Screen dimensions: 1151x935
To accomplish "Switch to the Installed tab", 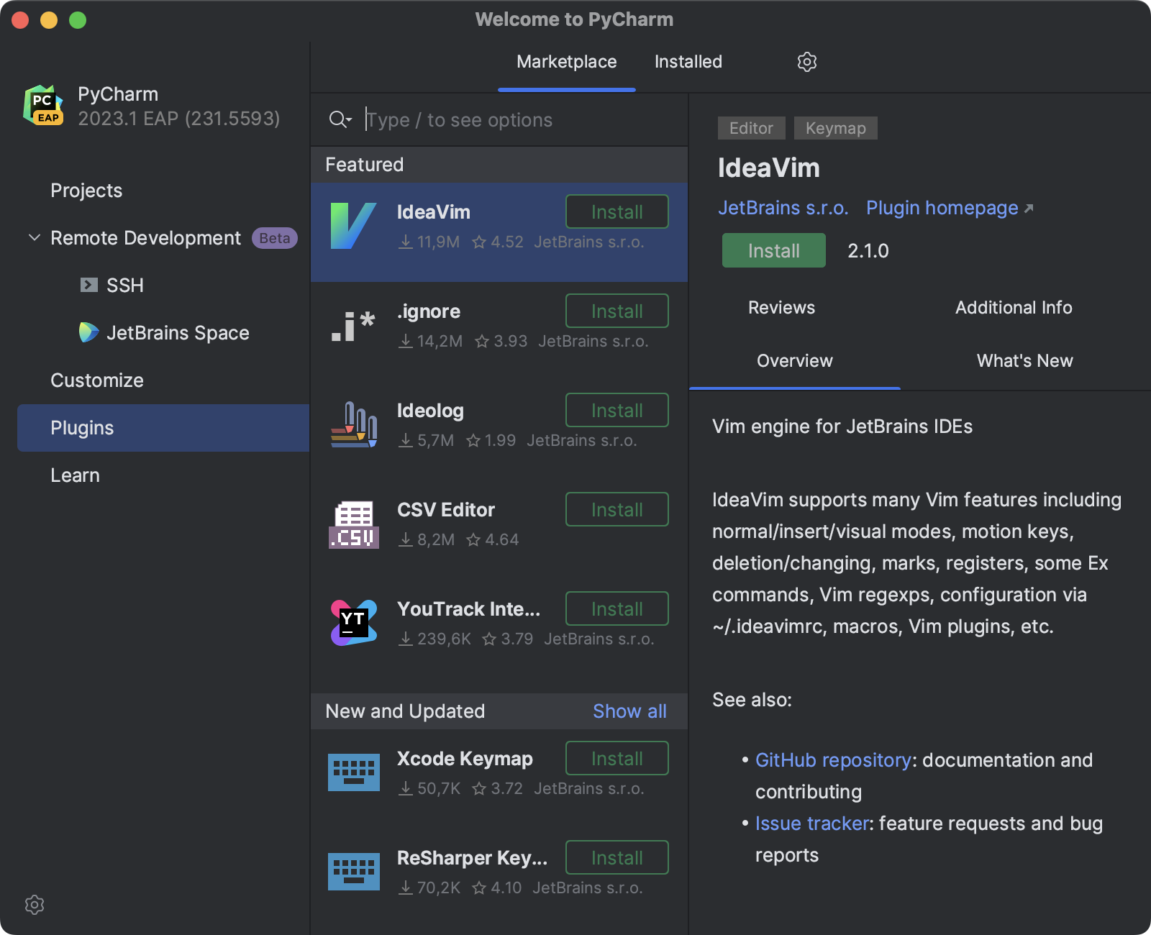I will tap(687, 62).
